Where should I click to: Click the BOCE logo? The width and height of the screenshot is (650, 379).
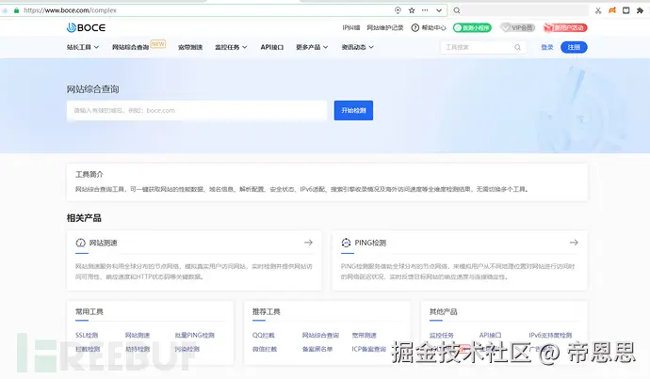coord(86,27)
